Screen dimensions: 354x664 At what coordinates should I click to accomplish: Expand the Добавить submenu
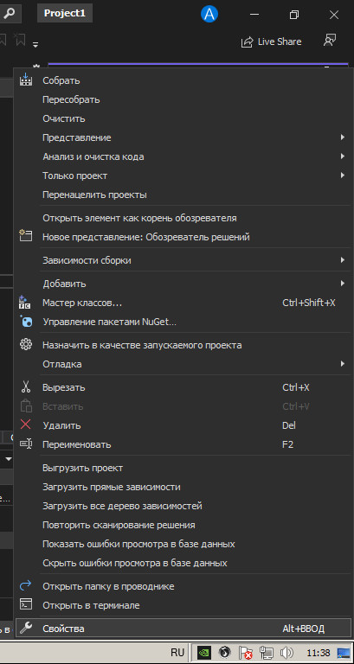(x=343, y=284)
